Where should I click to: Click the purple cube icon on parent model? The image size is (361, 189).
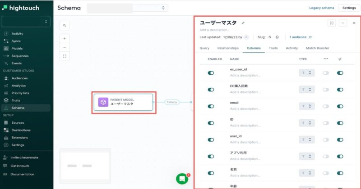(x=103, y=102)
